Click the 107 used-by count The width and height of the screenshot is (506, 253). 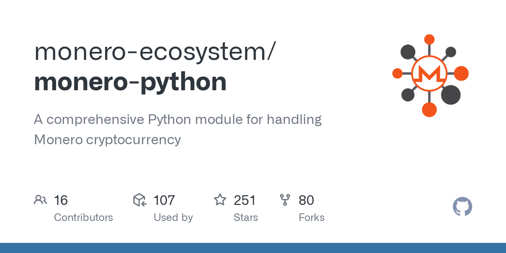tap(164, 200)
